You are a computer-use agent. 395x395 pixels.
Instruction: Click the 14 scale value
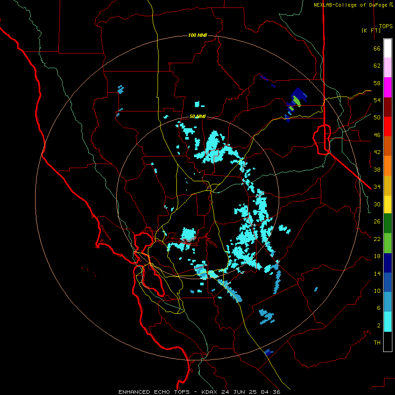[377, 273]
